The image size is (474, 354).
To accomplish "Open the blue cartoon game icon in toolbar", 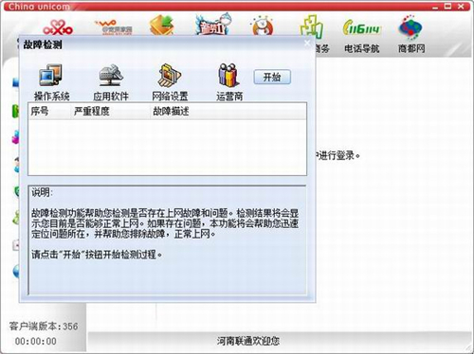I will point(212,25).
